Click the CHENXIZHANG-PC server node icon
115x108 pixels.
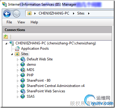(x=12, y=43)
